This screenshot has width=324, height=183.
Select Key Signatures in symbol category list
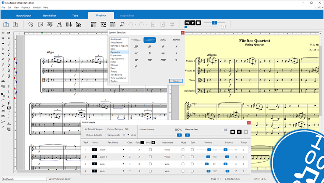coord(117,59)
